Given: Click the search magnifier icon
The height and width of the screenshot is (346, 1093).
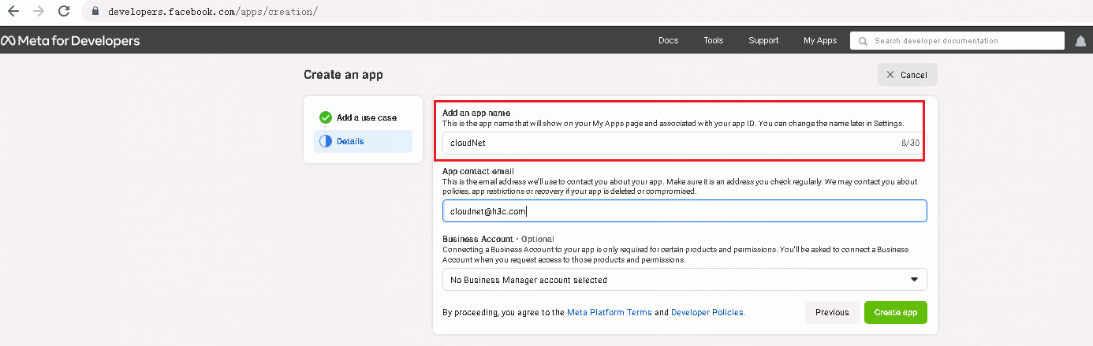Looking at the screenshot, I should pyautogui.click(x=864, y=41).
